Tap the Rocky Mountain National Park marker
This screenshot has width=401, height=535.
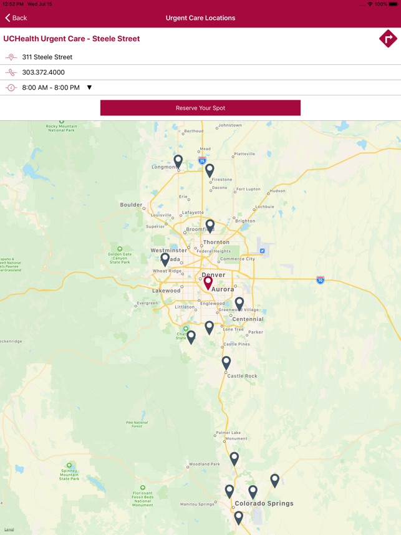62,122
